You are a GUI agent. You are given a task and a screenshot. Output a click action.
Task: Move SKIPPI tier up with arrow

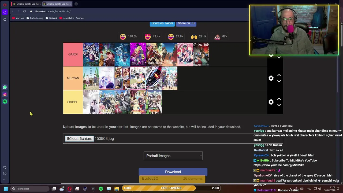click(279, 99)
